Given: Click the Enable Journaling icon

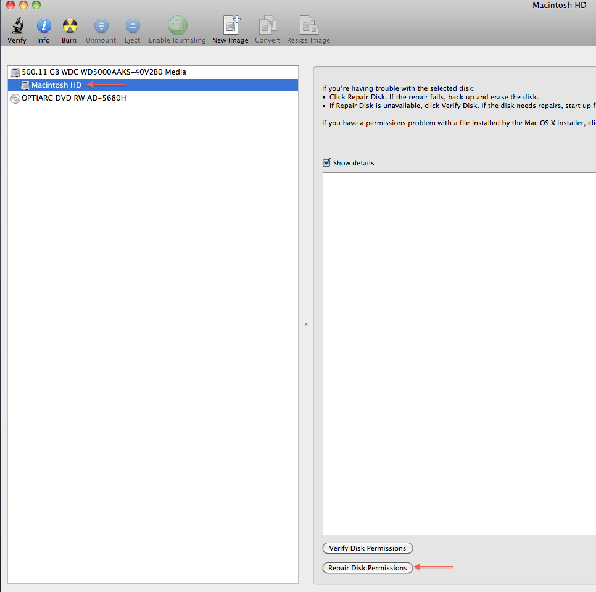Looking at the screenshot, I should [178, 25].
